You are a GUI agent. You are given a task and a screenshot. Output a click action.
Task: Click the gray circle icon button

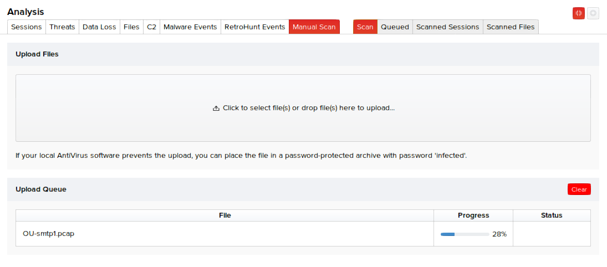click(x=593, y=13)
